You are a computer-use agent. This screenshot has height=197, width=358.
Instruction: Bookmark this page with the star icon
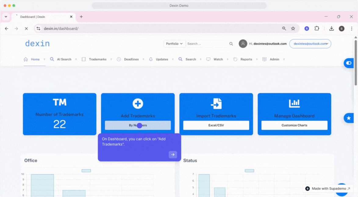coord(293,29)
